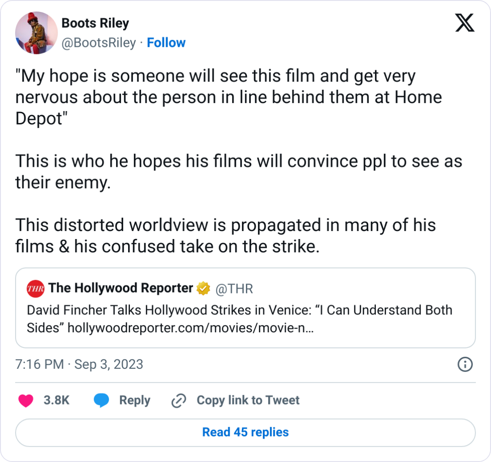
Task: Click Copy link to Tweet
Action: pyautogui.click(x=247, y=400)
